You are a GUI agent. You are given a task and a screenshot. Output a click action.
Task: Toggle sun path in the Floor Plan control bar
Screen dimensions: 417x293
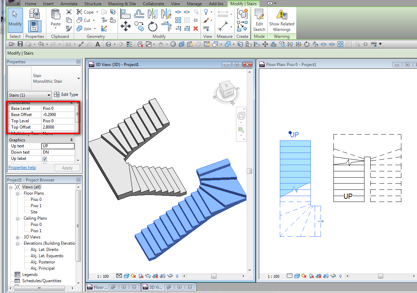tap(304, 276)
